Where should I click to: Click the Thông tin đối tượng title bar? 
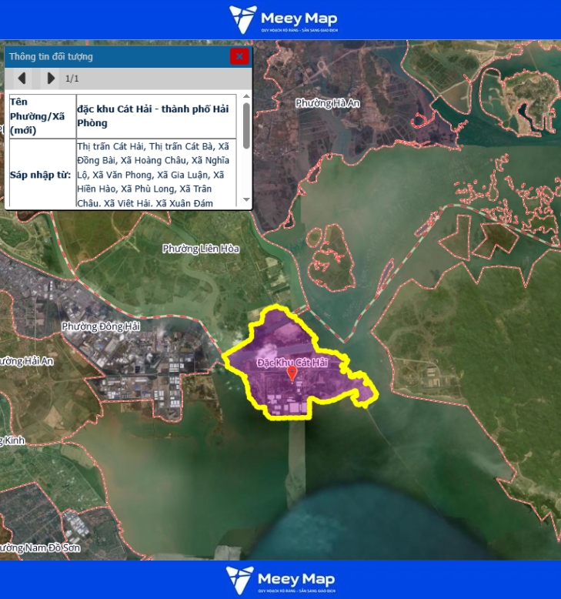point(115,56)
